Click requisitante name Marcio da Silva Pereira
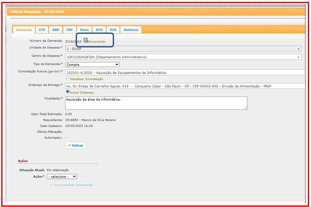311x207 pixels. 98,120
